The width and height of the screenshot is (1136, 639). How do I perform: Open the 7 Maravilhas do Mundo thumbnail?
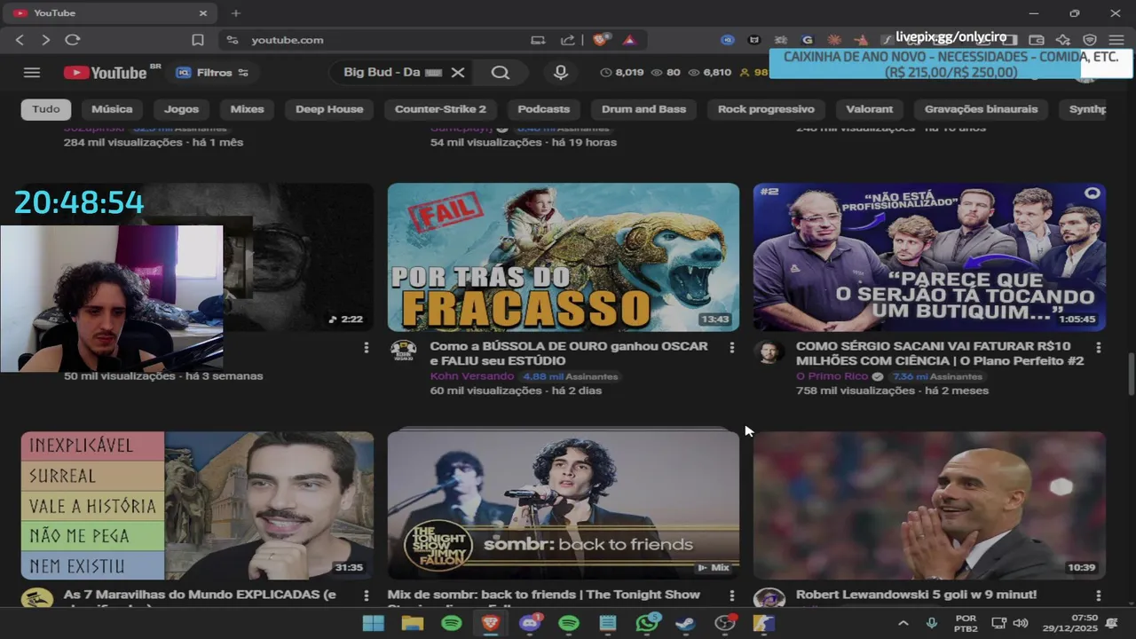click(x=197, y=506)
